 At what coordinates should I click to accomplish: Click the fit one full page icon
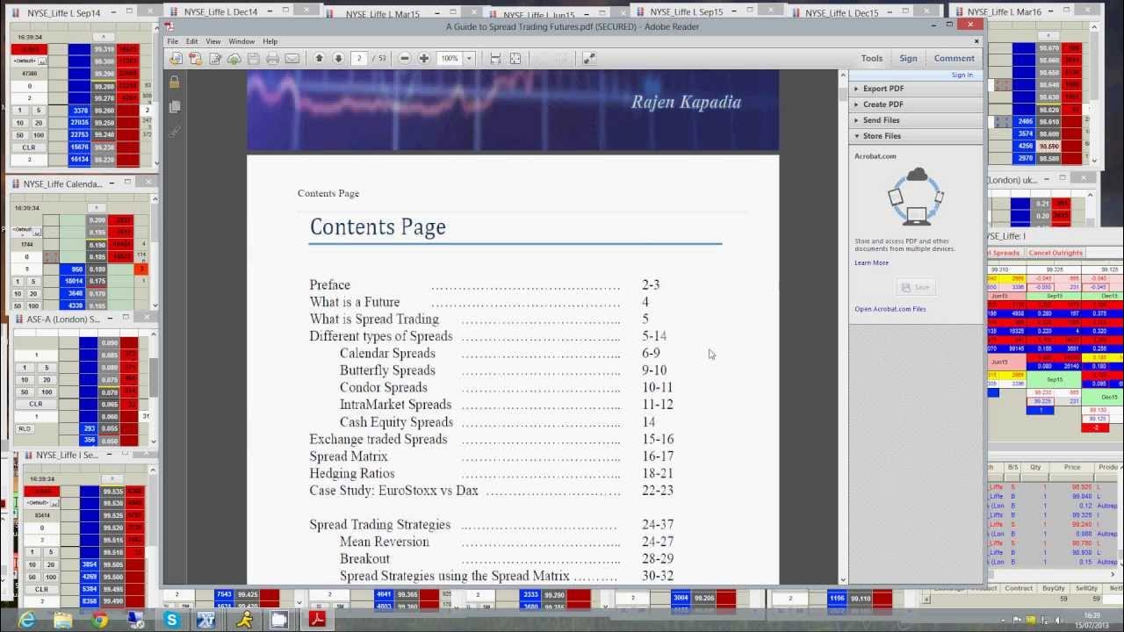click(x=515, y=59)
